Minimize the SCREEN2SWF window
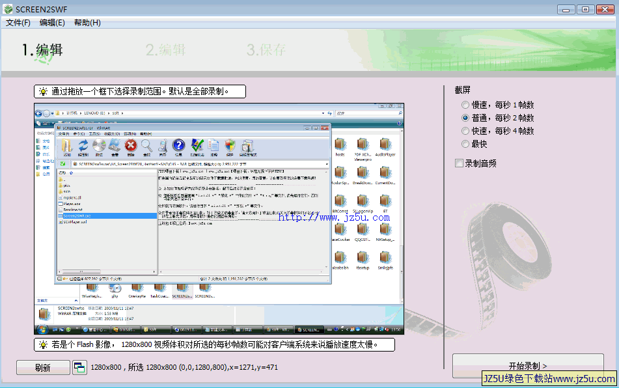The width and height of the screenshot is (619, 388). [566, 9]
